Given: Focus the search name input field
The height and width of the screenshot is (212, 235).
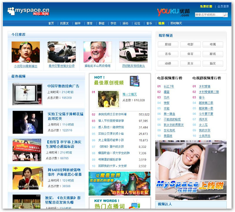Looking at the screenshot, I should coord(209,15).
